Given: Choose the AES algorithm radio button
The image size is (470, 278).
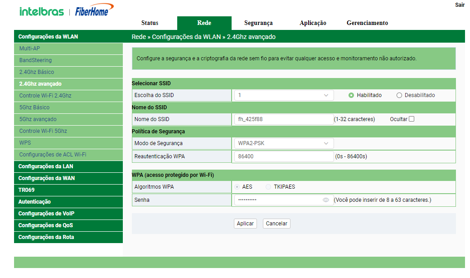Looking at the screenshot, I should click(x=237, y=187).
